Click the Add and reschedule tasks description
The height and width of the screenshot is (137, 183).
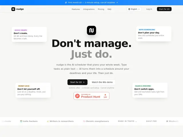tap(149, 93)
